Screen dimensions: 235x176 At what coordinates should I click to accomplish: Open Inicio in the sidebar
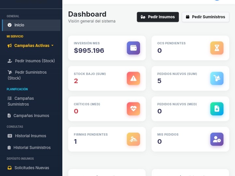pos(19,25)
